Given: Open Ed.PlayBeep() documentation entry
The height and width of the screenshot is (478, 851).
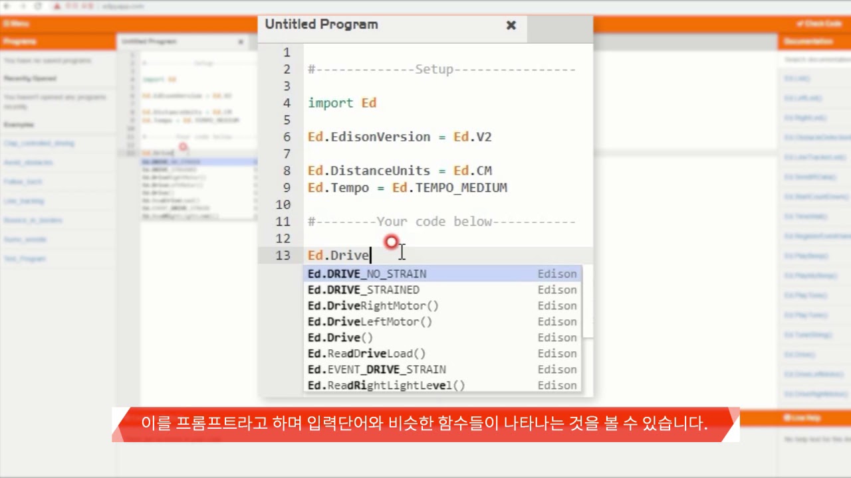Looking at the screenshot, I should [806, 256].
